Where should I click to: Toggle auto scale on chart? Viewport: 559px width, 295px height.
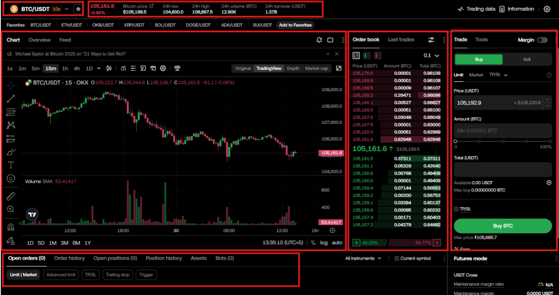coord(337,243)
